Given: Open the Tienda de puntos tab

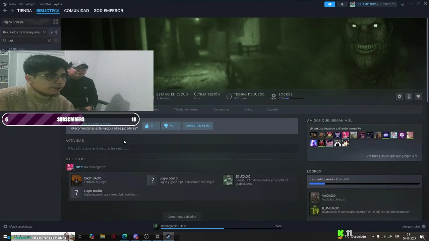Looking at the screenshot, I should 186,109.
